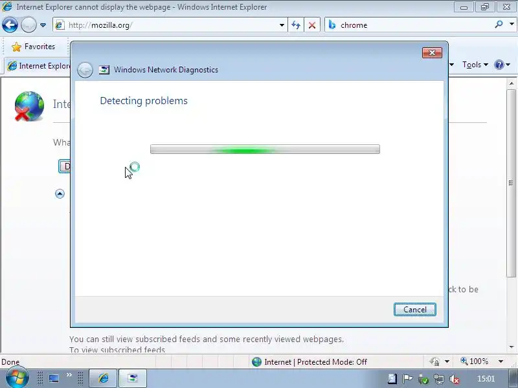The height and width of the screenshot is (388, 518).
Task: Click the globe error icon on page
Action: (x=28, y=106)
